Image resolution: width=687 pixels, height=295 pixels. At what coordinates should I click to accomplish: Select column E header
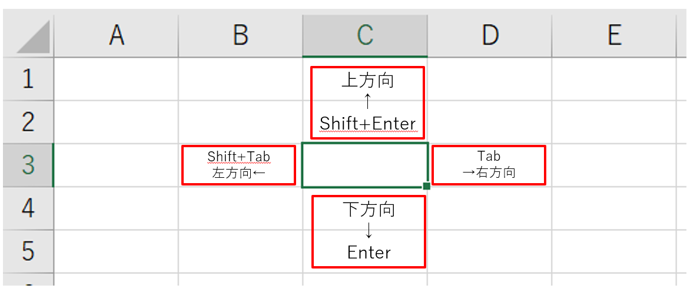pyautogui.click(x=614, y=37)
